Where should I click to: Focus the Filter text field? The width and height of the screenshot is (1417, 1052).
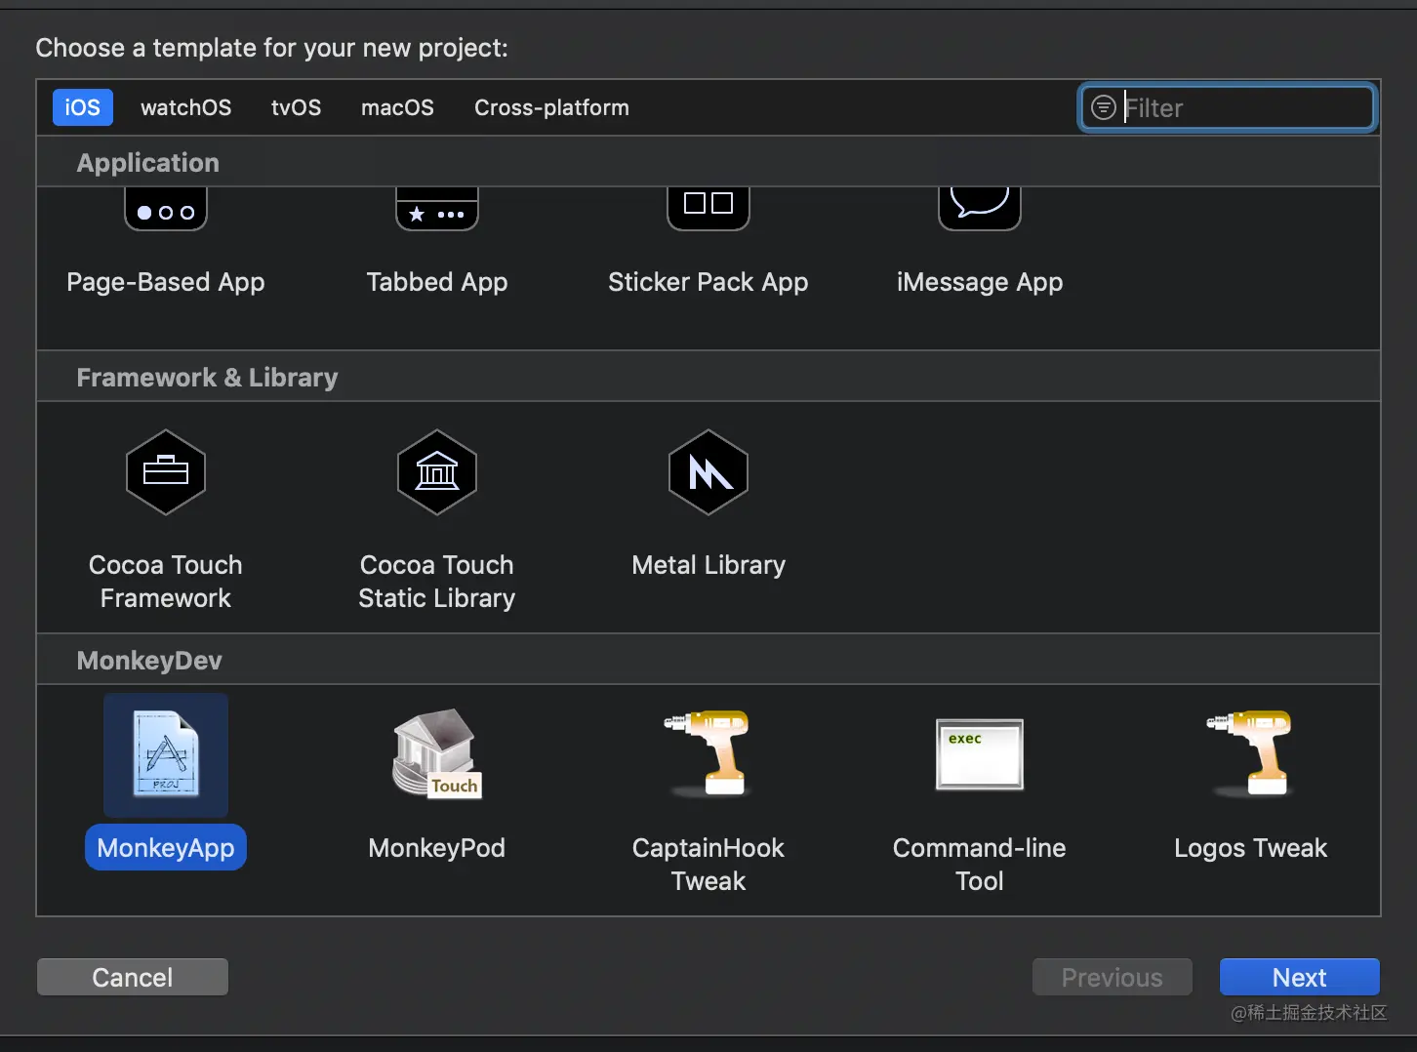click(x=1228, y=107)
